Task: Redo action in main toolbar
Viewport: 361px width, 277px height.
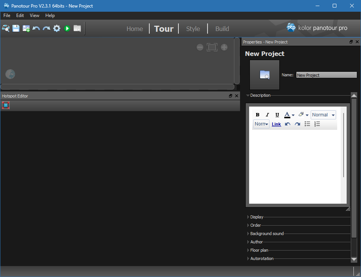Action: click(x=46, y=28)
